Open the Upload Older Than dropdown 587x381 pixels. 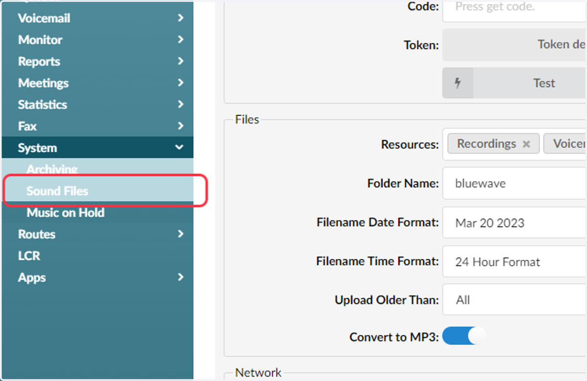[x=515, y=300]
